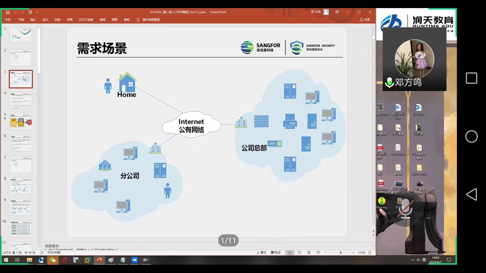This screenshot has width=486, height=273.
Task: Click the 操作说明搜索 search field
Action: (151, 20)
